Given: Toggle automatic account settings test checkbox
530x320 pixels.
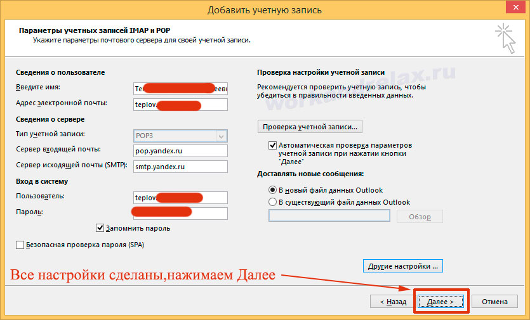Looking at the screenshot, I should (x=273, y=145).
